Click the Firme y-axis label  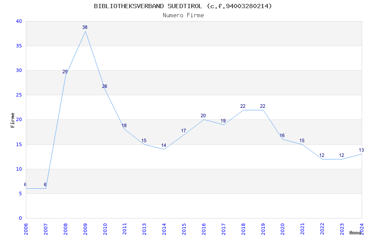point(12,120)
